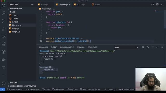The width and height of the screenshot is (166, 93).
Task: Collapse the P4ALL folder section
Action: [22, 12]
